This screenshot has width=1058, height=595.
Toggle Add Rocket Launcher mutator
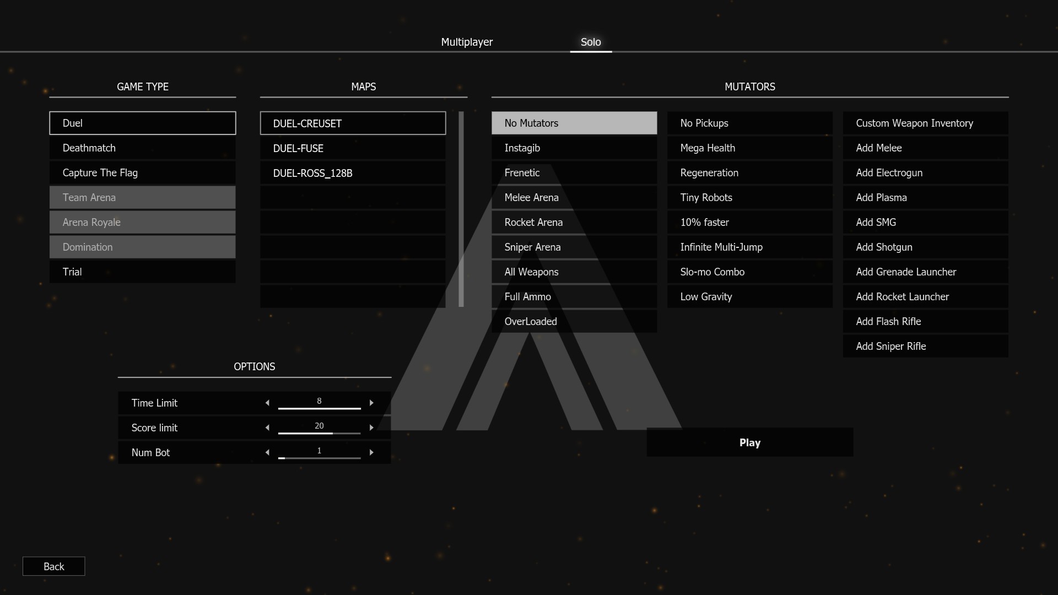(x=925, y=296)
